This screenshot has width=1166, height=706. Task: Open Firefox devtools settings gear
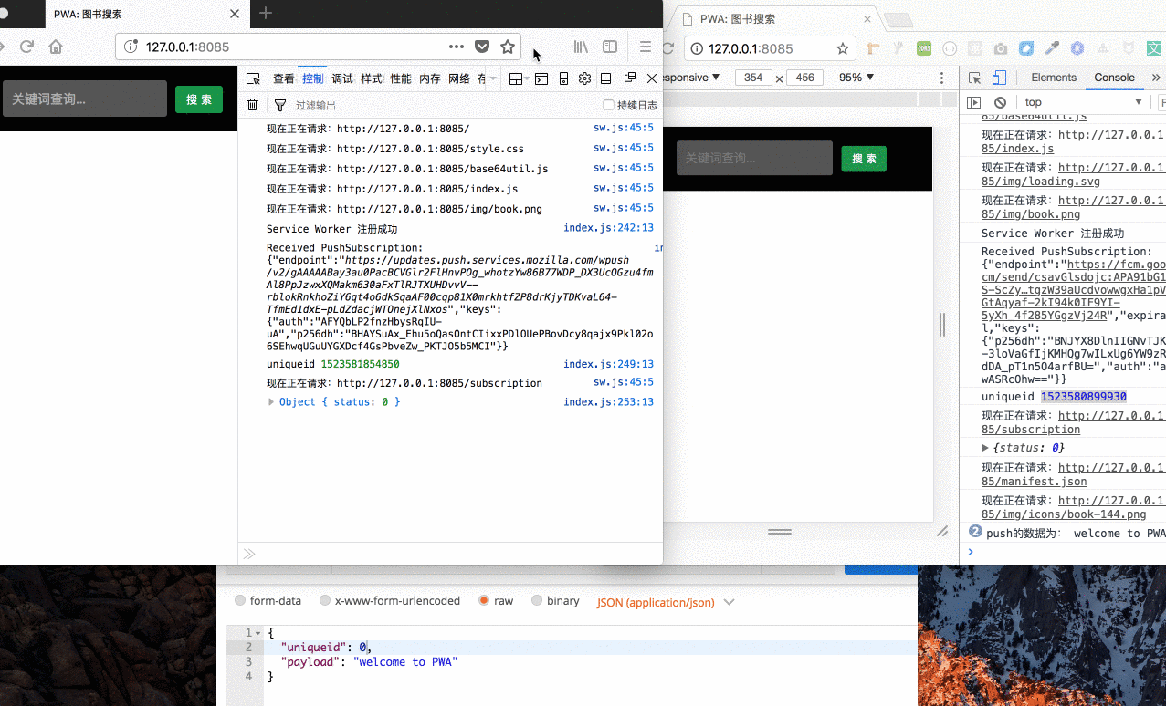[585, 79]
